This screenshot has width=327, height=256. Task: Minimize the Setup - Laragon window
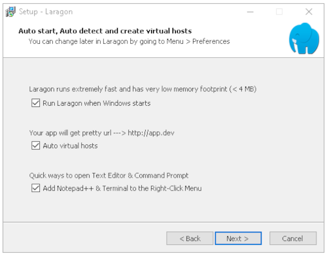tap(250, 12)
